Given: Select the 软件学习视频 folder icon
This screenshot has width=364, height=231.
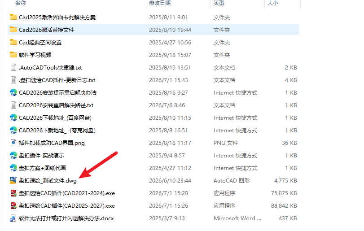Looking at the screenshot, I should [13, 55].
